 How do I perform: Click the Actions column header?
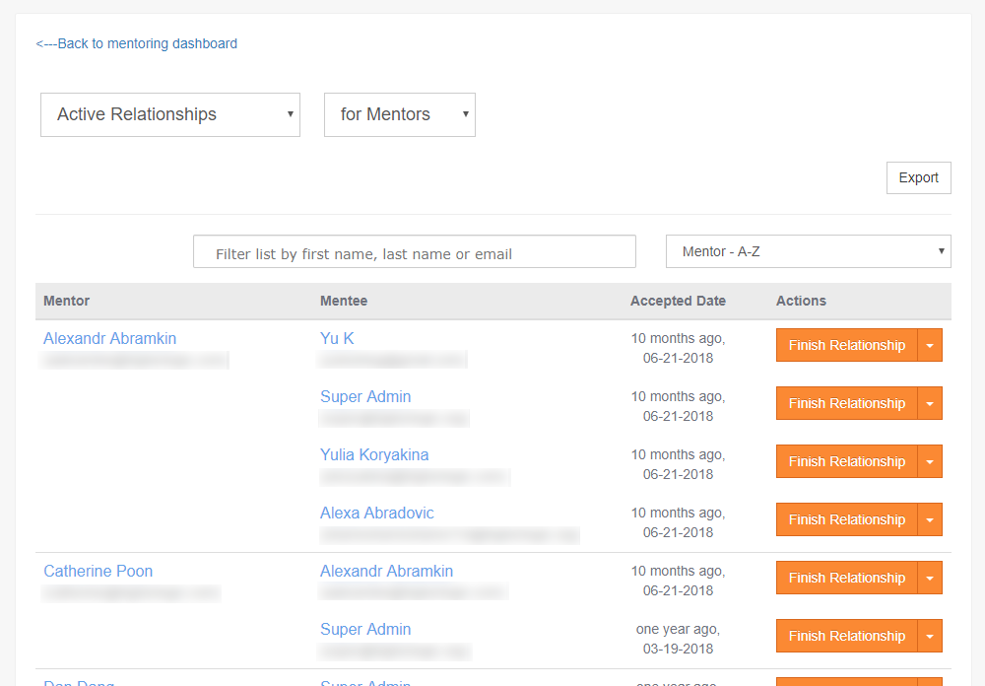click(x=801, y=301)
